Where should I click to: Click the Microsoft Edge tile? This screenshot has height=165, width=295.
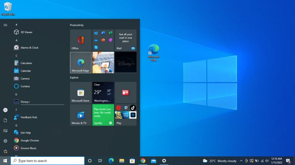[81, 62]
